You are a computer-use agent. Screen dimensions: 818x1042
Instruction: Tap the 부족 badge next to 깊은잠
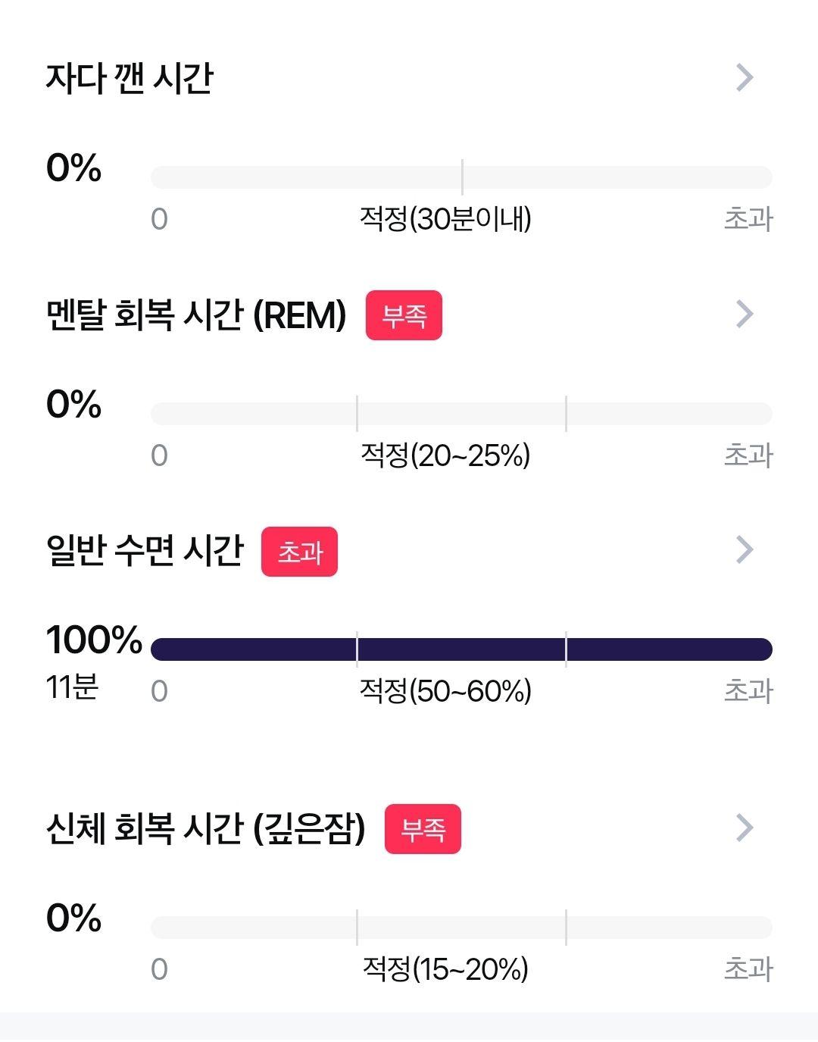423,829
